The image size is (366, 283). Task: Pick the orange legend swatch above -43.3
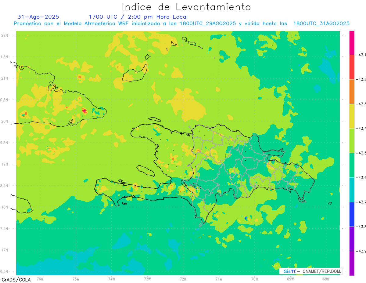click(x=352, y=92)
